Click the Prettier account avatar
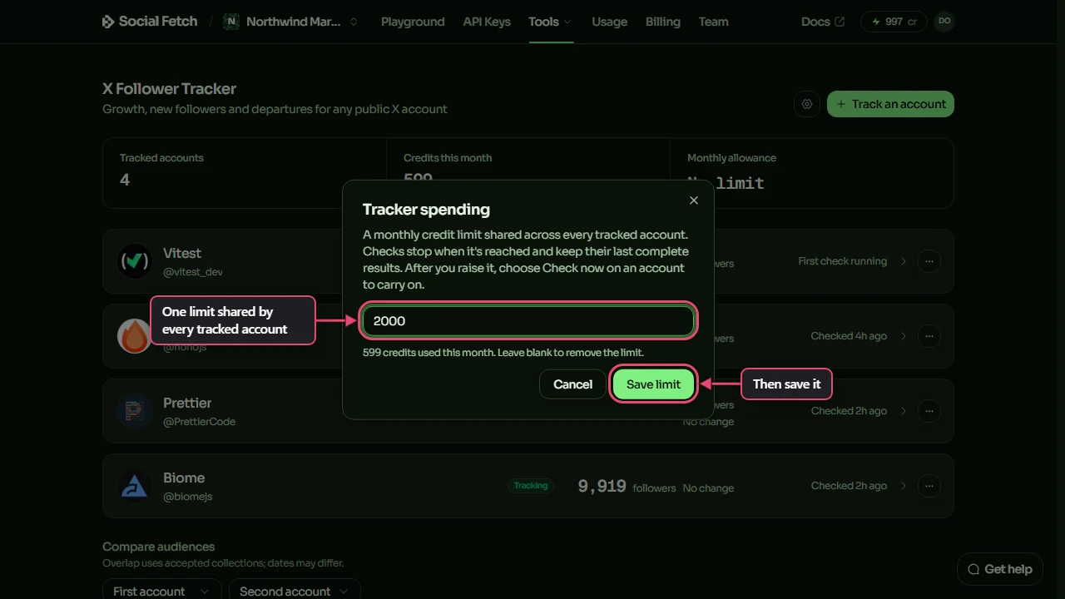This screenshot has height=599, width=1065. 134,411
